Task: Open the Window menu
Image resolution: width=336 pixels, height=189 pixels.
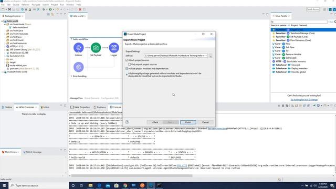Action: (x=70, y=5)
